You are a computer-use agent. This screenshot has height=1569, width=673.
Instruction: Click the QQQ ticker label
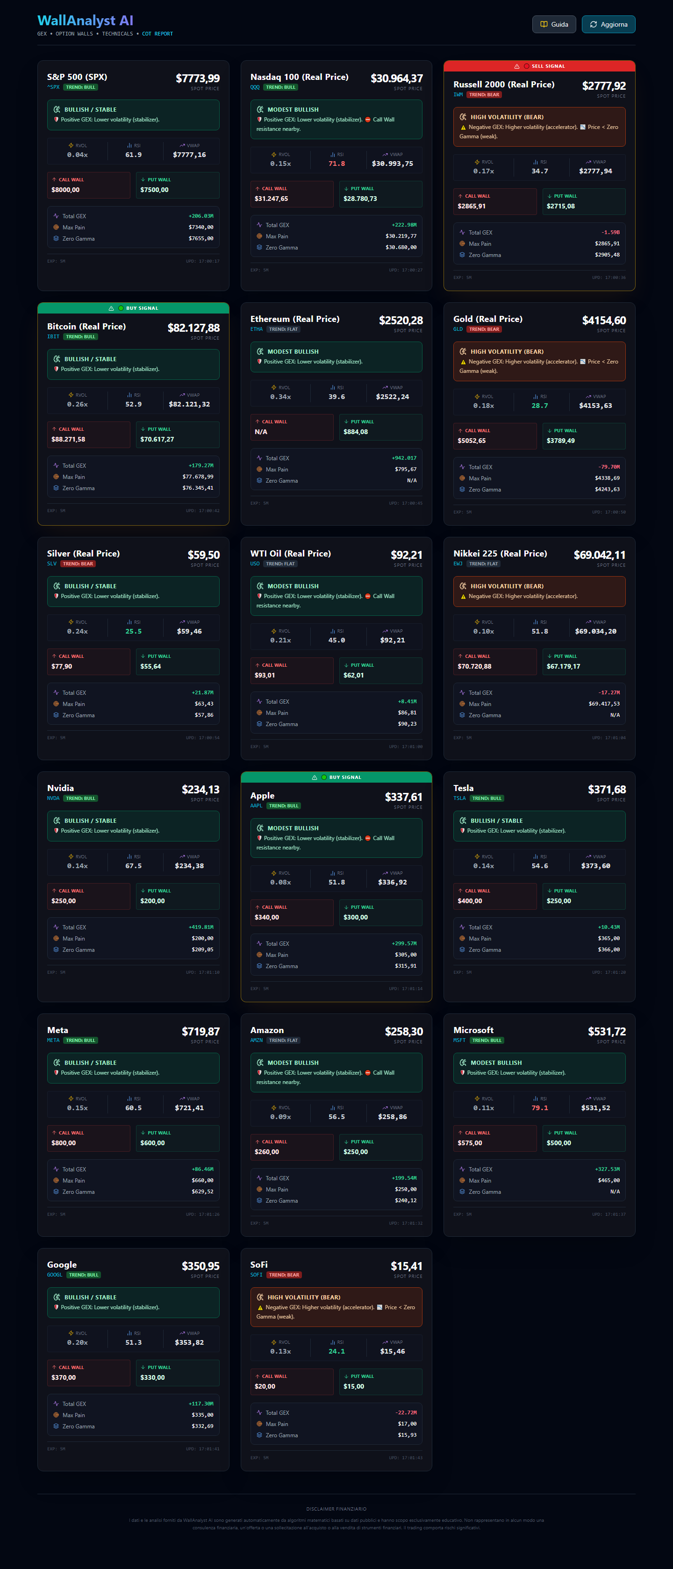[255, 87]
